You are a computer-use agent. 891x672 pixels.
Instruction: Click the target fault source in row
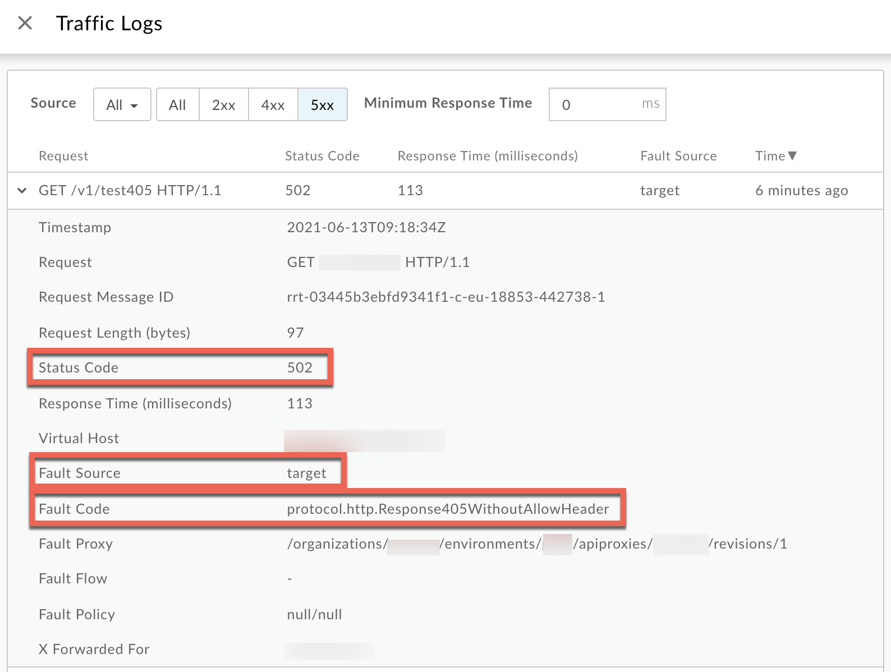point(660,191)
